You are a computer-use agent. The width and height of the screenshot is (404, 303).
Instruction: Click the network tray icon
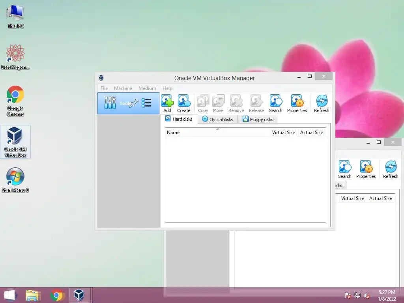tap(357, 295)
